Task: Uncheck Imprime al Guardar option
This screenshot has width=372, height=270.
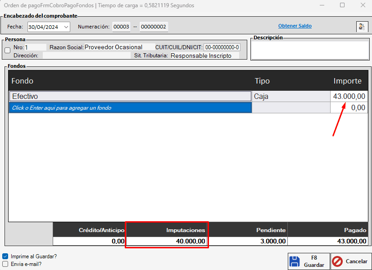Action: pos(5,256)
